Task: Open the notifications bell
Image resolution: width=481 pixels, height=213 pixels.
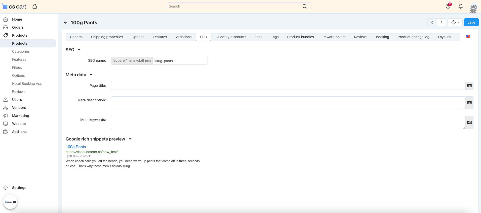Action: click(x=461, y=6)
